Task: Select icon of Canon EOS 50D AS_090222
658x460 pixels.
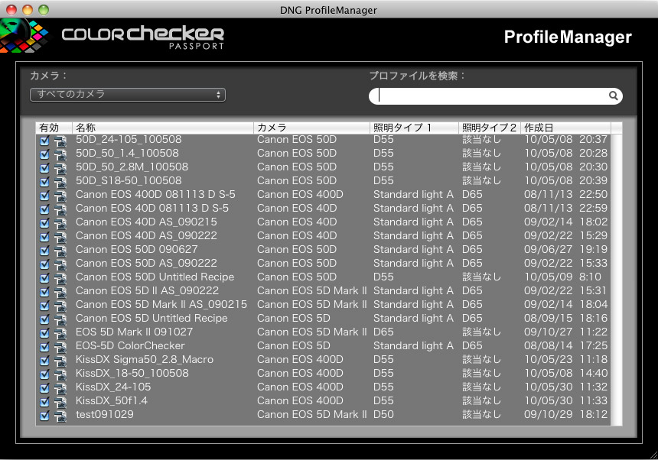Action: pyautogui.click(x=60, y=265)
